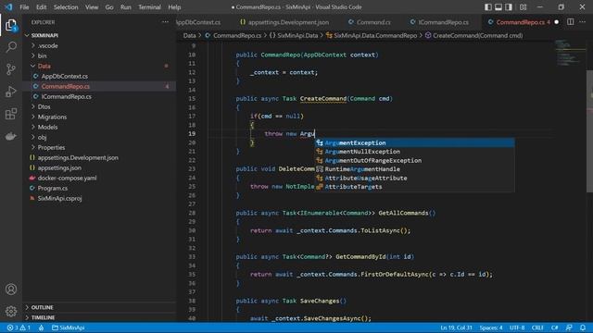Open ICommandRepo.cs in explorer
Image resolution: width=593 pixels, height=333 pixels.
[66, 96]
